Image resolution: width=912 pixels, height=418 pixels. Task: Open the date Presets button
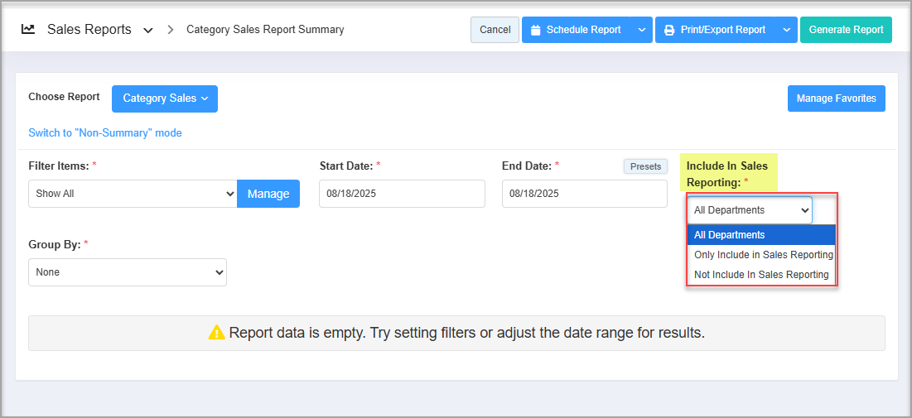coord(645,166)
